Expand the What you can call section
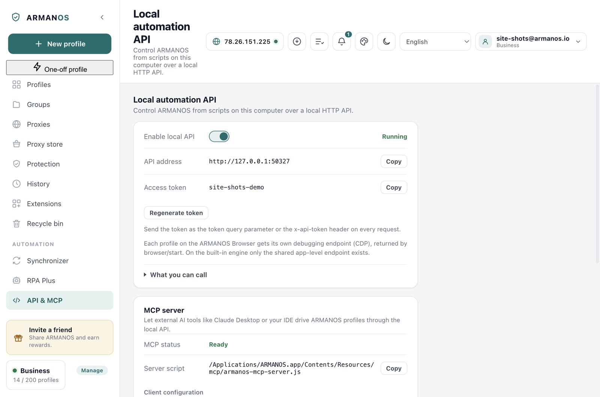The image size is (600, 397). point(175,275)
